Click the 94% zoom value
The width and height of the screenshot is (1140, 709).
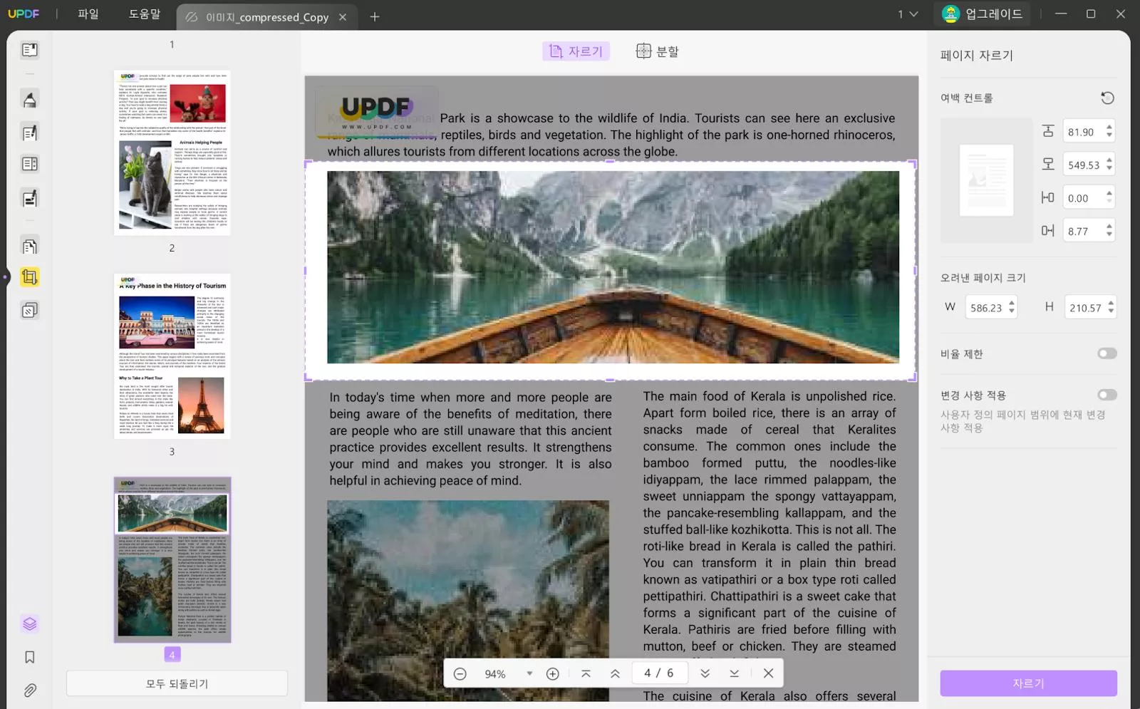[x=495, y=674]
